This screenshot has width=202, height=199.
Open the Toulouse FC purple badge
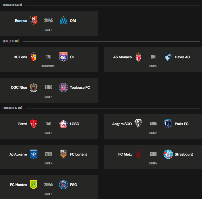[x=63, y=87]
